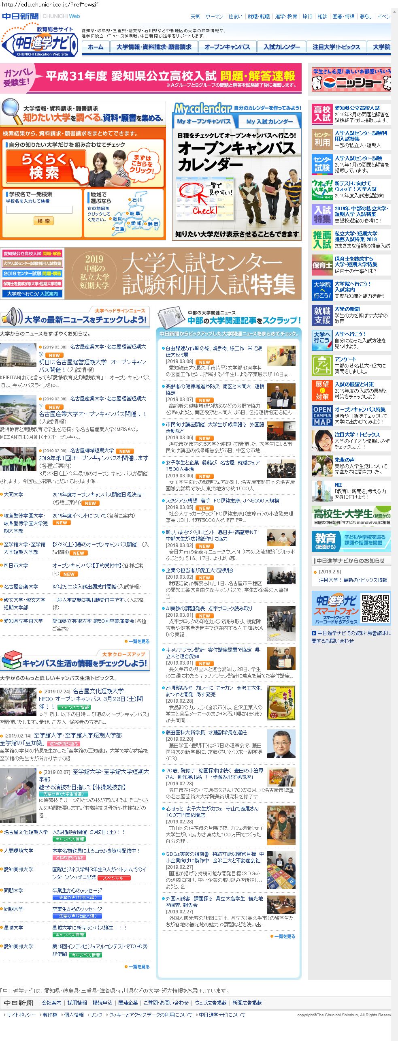This screenshot has height=1041, width=398.
Task: Open the 入試カレンダー navigation tab
Action: 281,47
